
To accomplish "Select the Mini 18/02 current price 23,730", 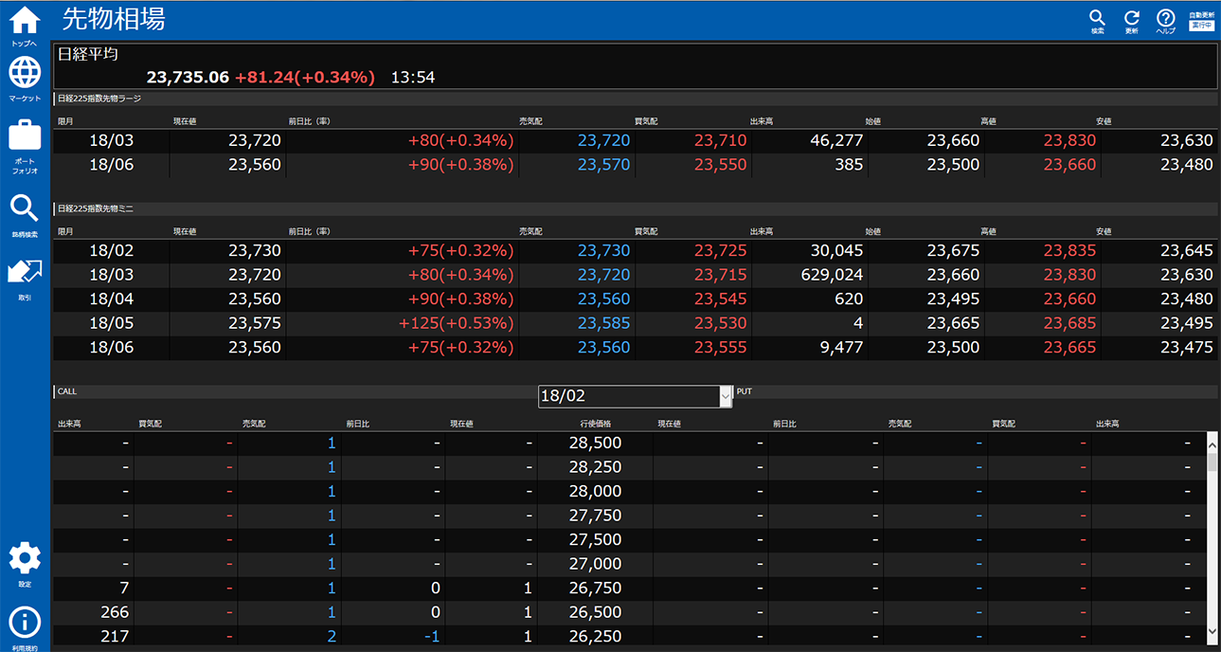I will (x=255, y=250).
